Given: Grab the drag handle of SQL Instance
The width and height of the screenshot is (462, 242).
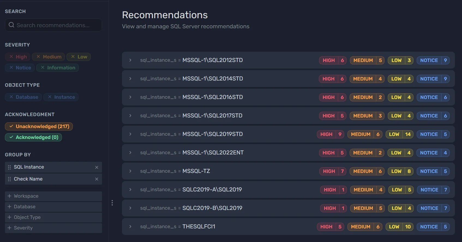Looking at the screenshot, I should tap(9, 167).
